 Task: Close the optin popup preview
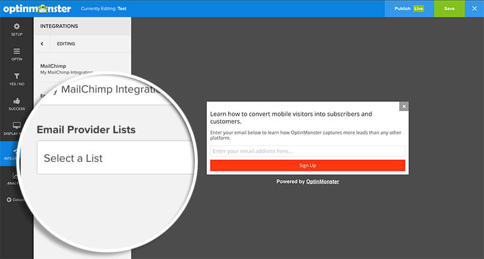(404, 106)
